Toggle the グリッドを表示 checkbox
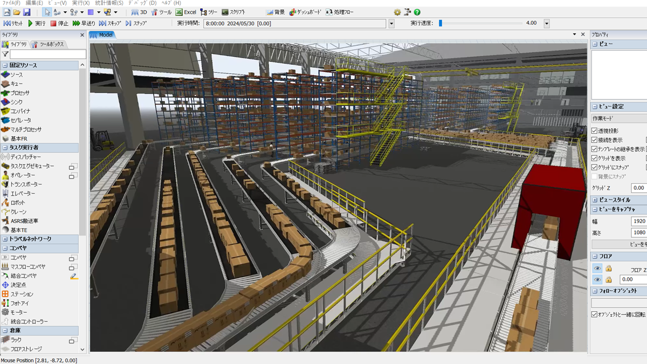This screenshot has width=647, height=364. 595,159
